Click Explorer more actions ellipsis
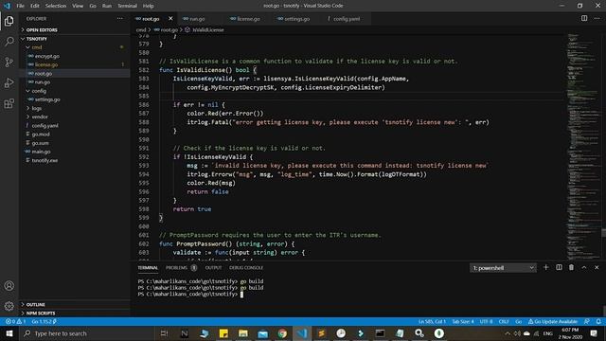Screen dimensions: 606x341 pos(120,19)
